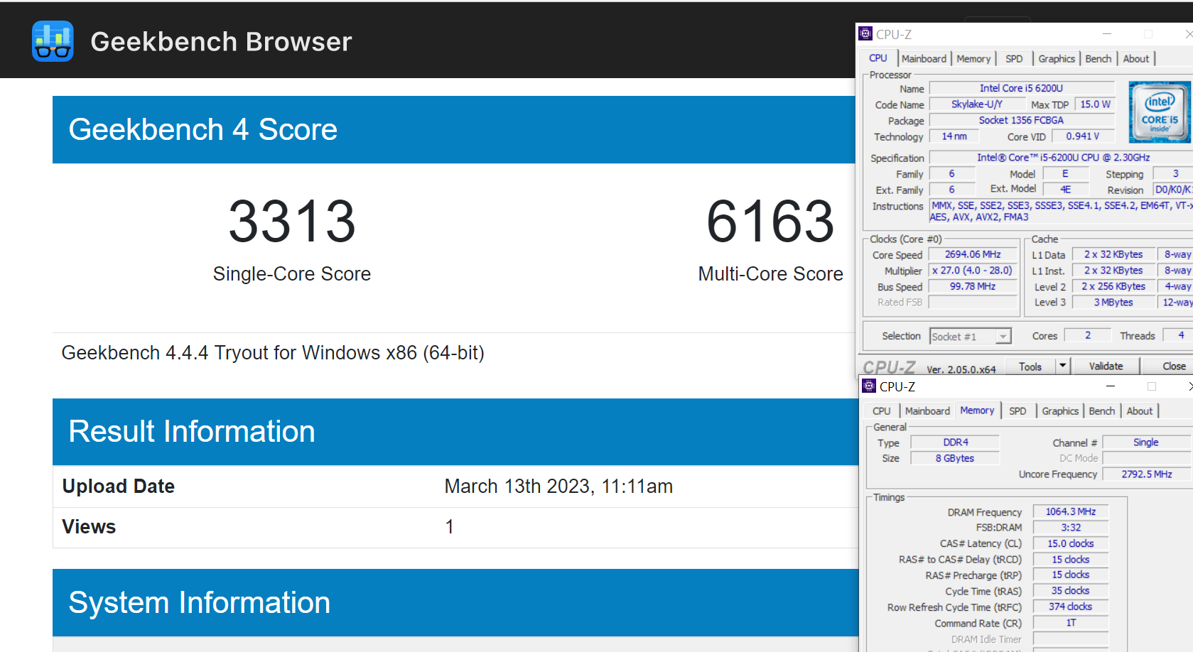This screenshot has height=652, width=1193.
Task: Click the Core Speed value 2694.06 MHz
Action: (973, 254)
